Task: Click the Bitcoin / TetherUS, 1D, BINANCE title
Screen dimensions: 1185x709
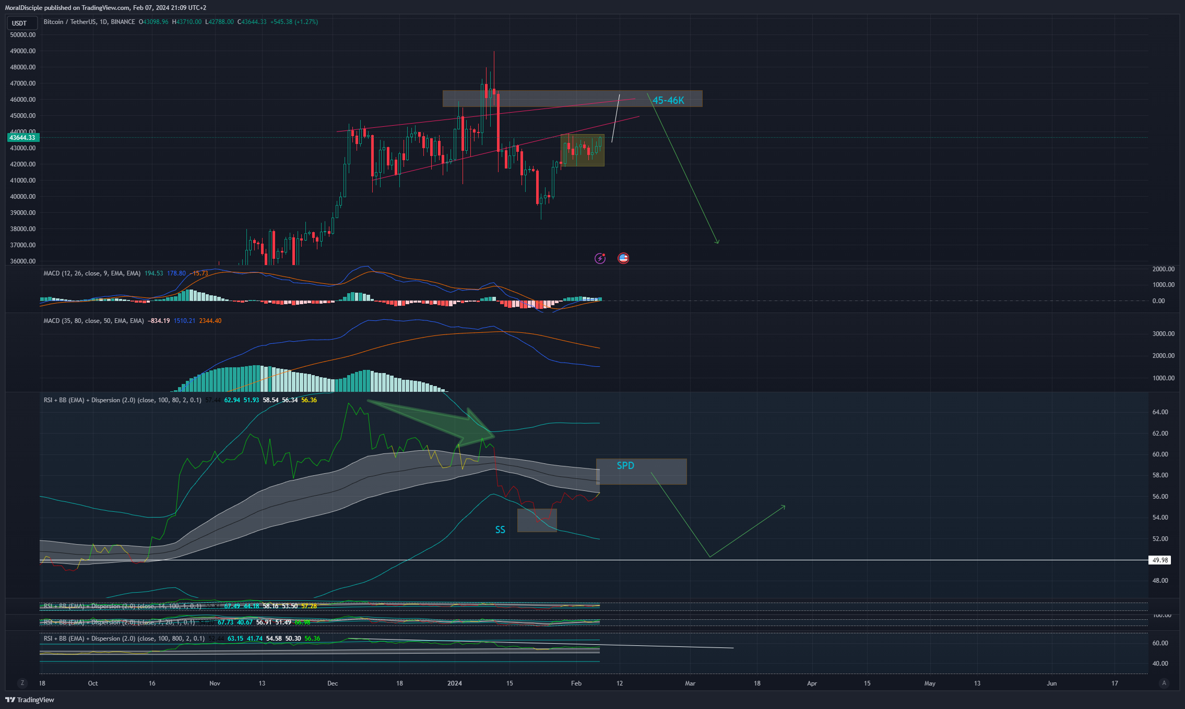Action: pyautogui.click(x=89, y=22)
